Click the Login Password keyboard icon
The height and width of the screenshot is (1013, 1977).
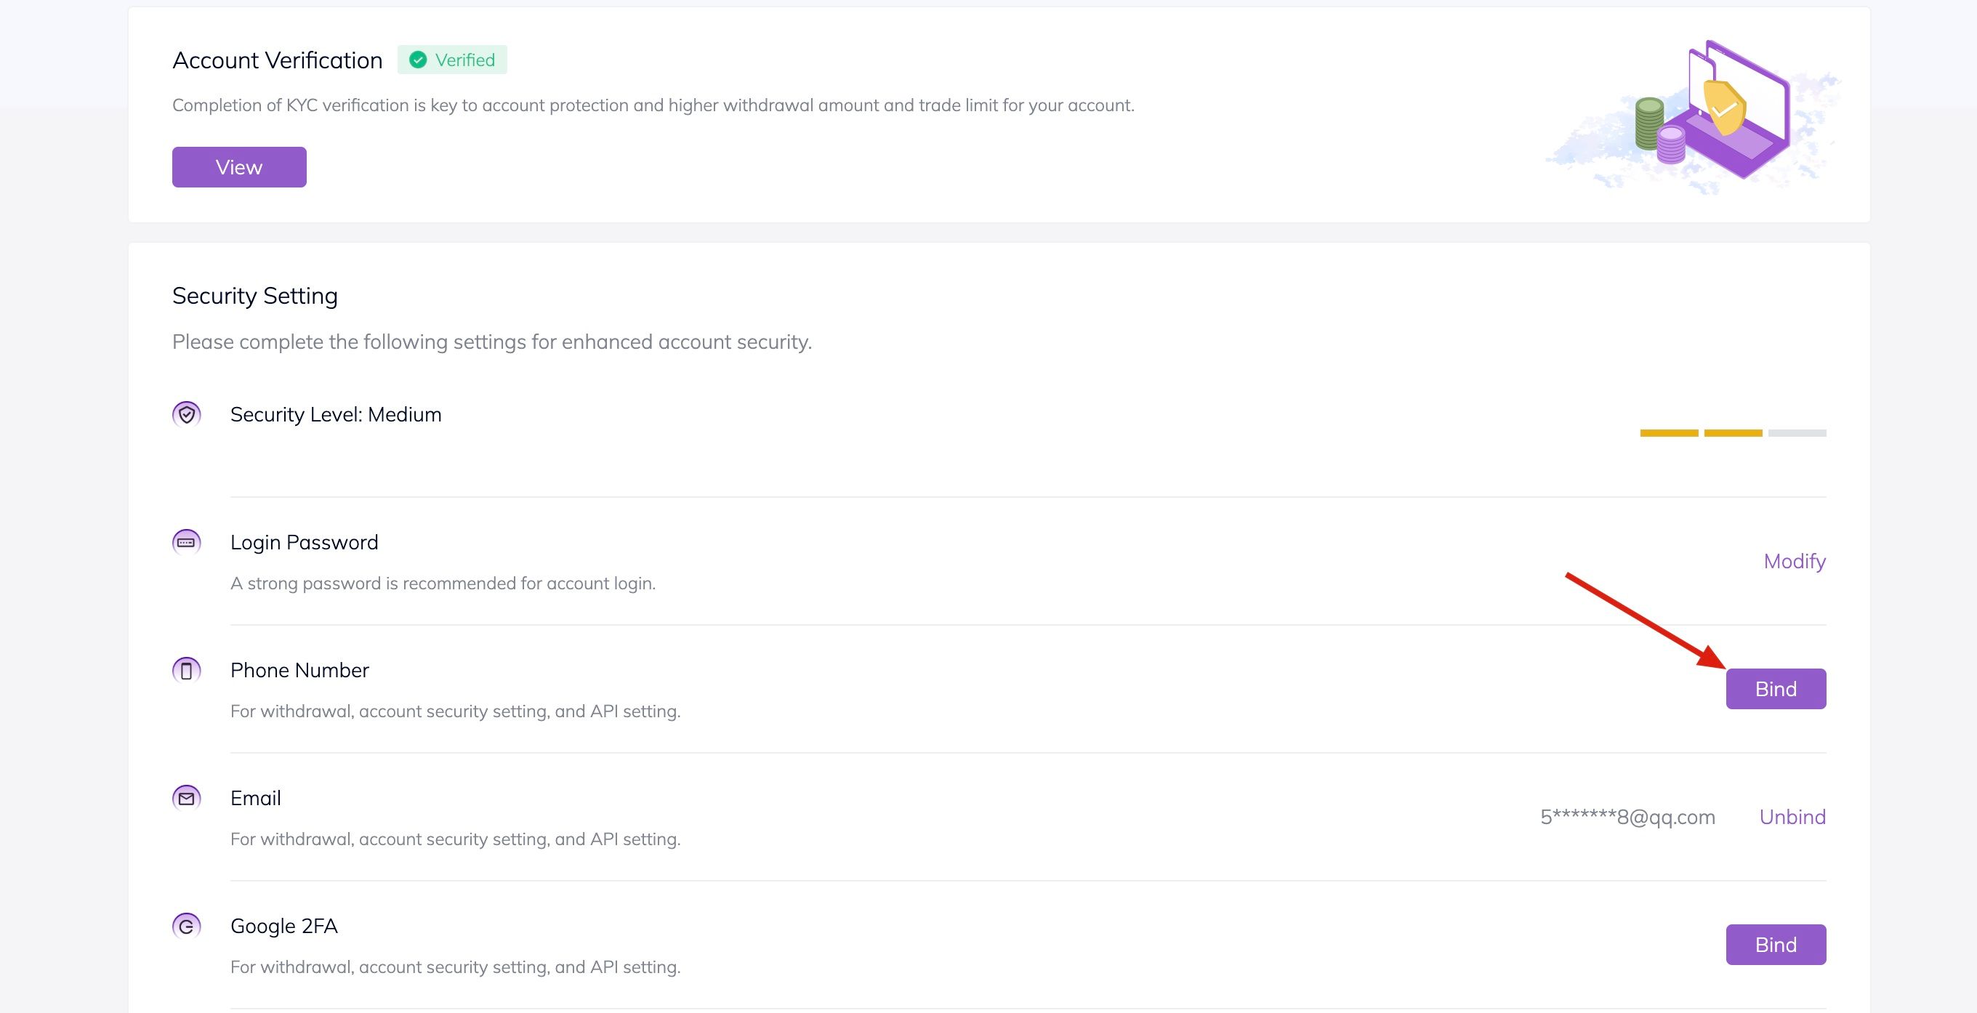[x=187, y=542]
